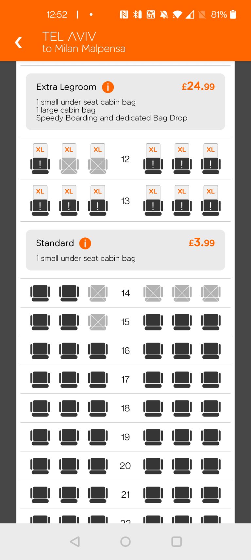Open the Standard seat info icon

pyautogui.click(x=85, y=243)
